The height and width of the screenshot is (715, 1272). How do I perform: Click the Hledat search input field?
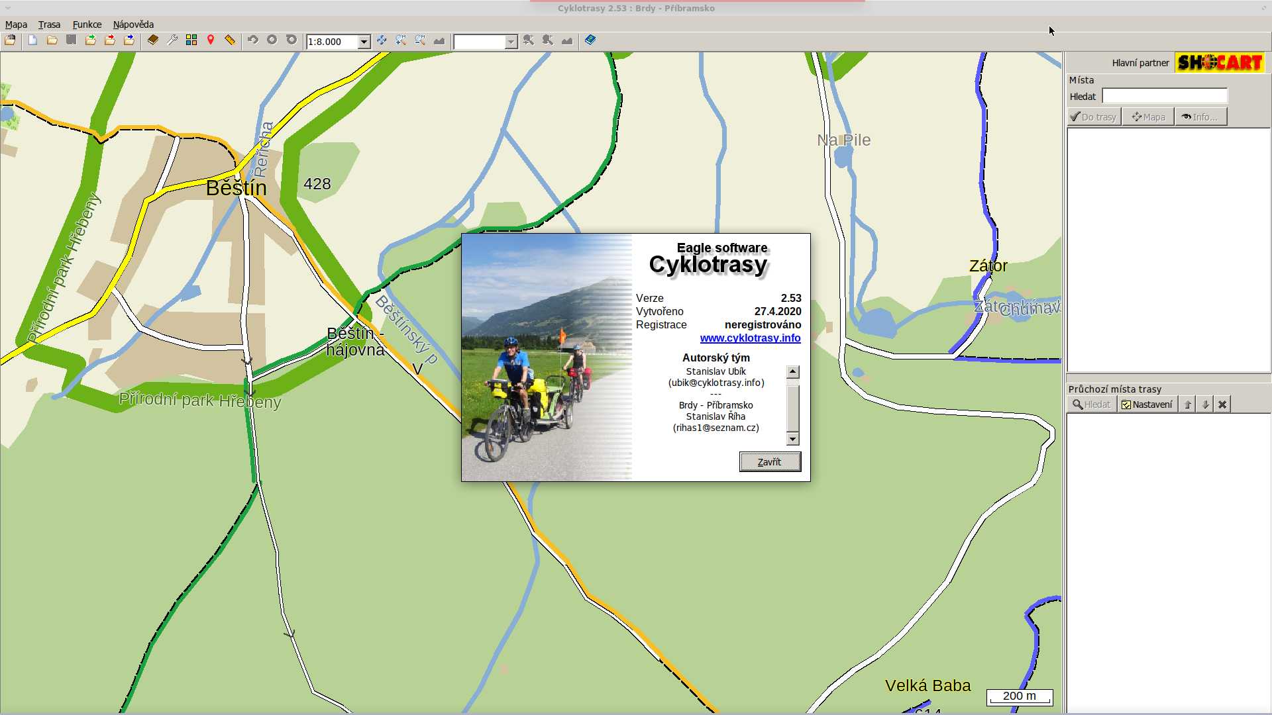(1164, 97)
